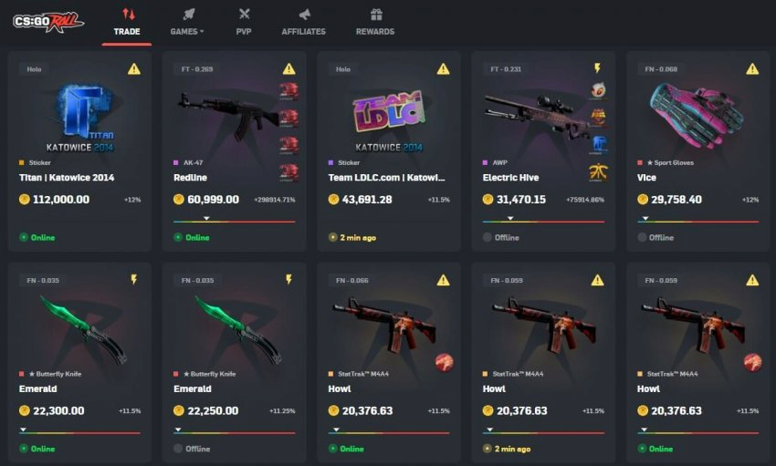Expand the Games dropdown menu

pyautogui.click(x=187, y=23)
